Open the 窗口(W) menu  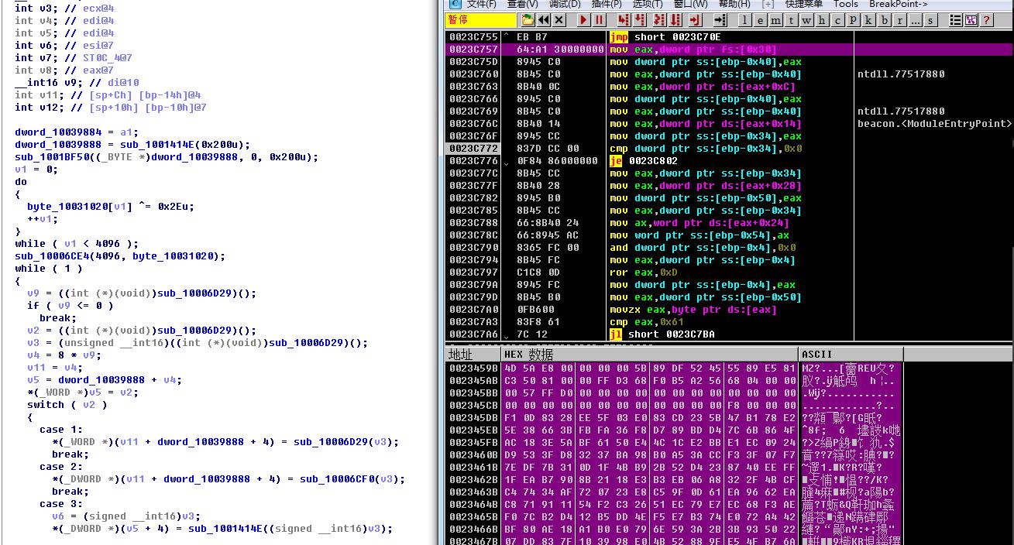pos(691,4)
